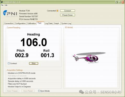Open the Edit menu
Viewport: 125px width, 97px height.
tap(6, 5)
